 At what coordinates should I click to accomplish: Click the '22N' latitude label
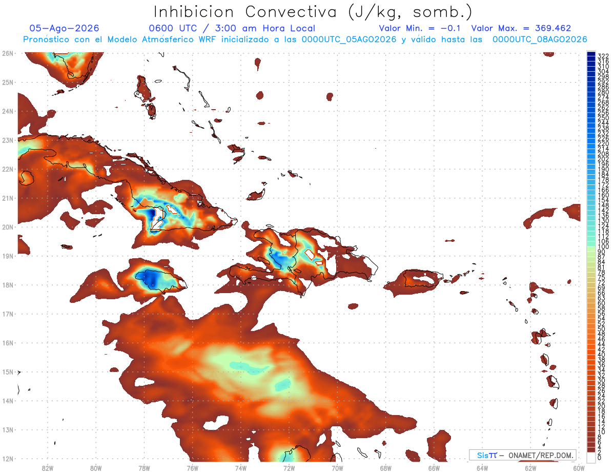coord(7,169)
